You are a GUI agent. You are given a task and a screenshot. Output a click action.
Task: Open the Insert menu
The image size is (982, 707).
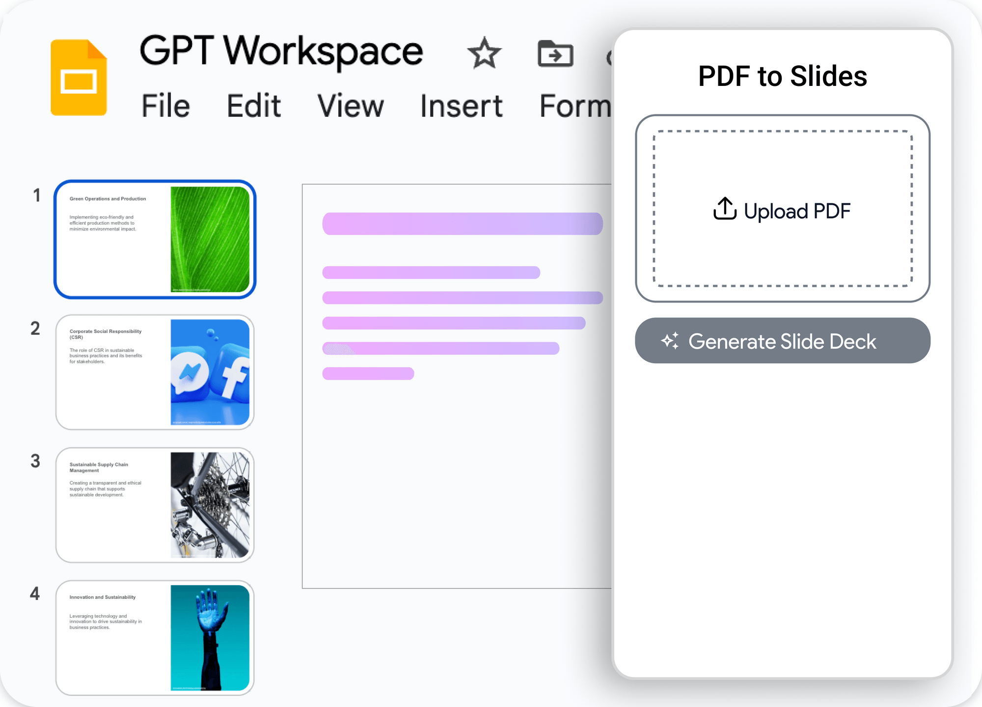[462, 106]
